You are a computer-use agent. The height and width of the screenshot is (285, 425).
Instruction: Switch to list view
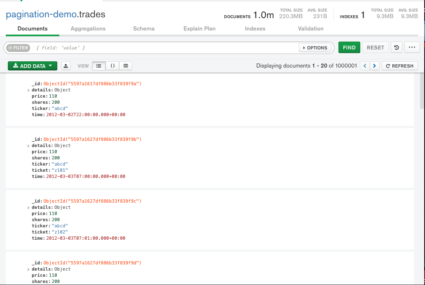pyautogui.click(x=99, y=66)
